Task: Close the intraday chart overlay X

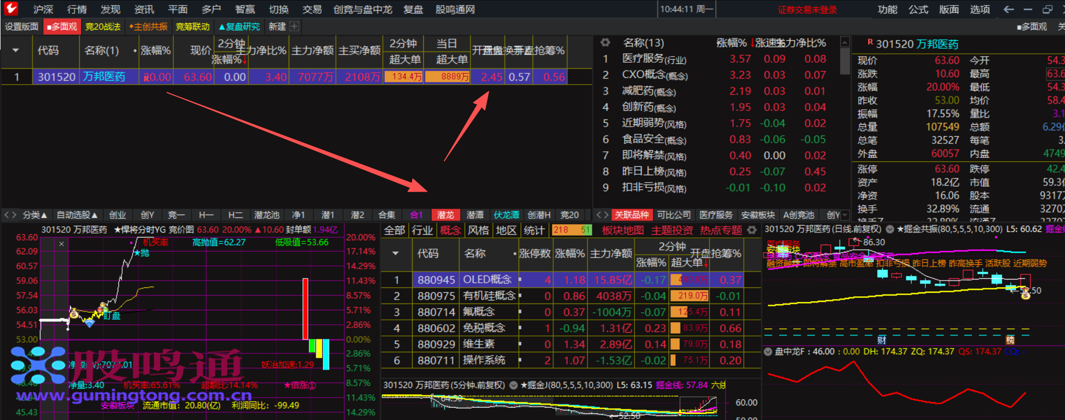Action: pos(62,244)
